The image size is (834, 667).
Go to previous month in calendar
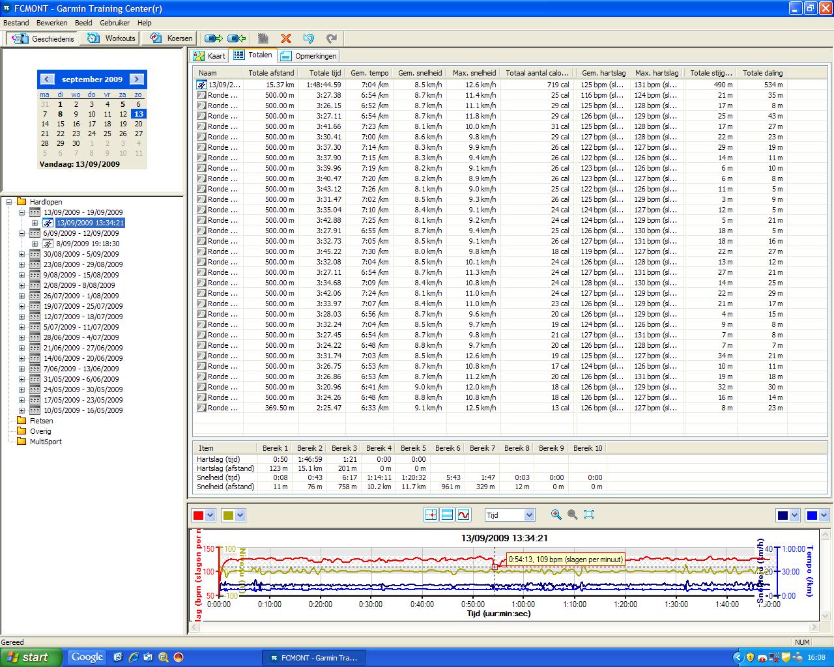tap(47, 79)
